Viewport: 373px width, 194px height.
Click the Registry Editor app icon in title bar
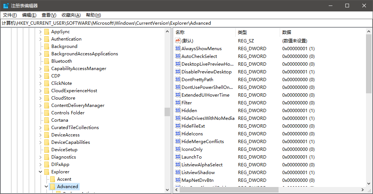tap(6, 6)
